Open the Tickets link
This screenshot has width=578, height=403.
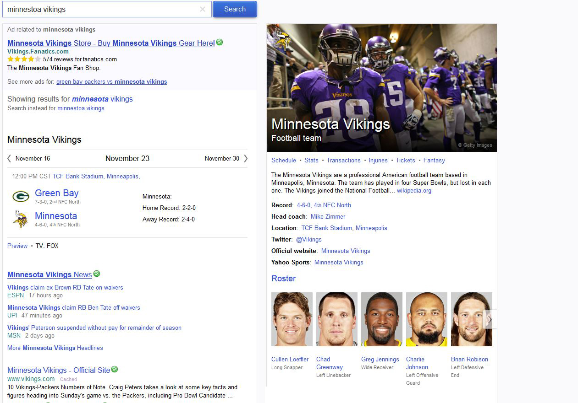[406, 161]
